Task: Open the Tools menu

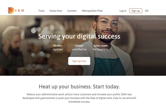Action: tap(41, 11)
